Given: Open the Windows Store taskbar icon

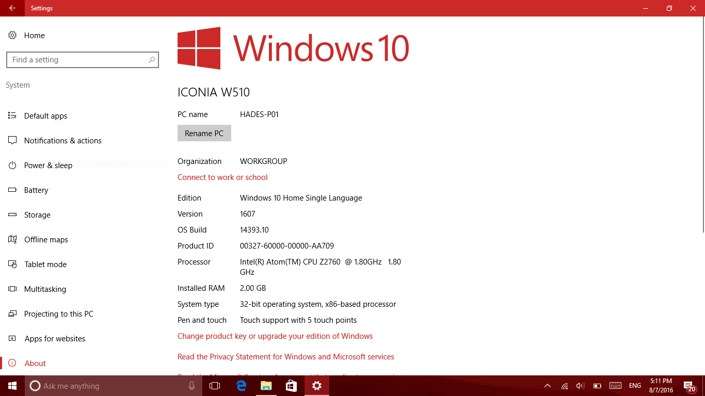Looking at the screenshot, I should click(x=291, y=386).
